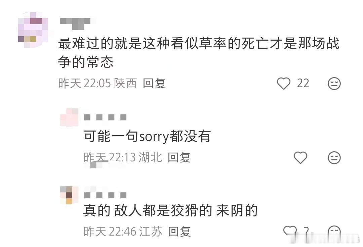Like the comment posted from 陕西
This screenshot has width=363, height=247.
(x=284, y=83)
